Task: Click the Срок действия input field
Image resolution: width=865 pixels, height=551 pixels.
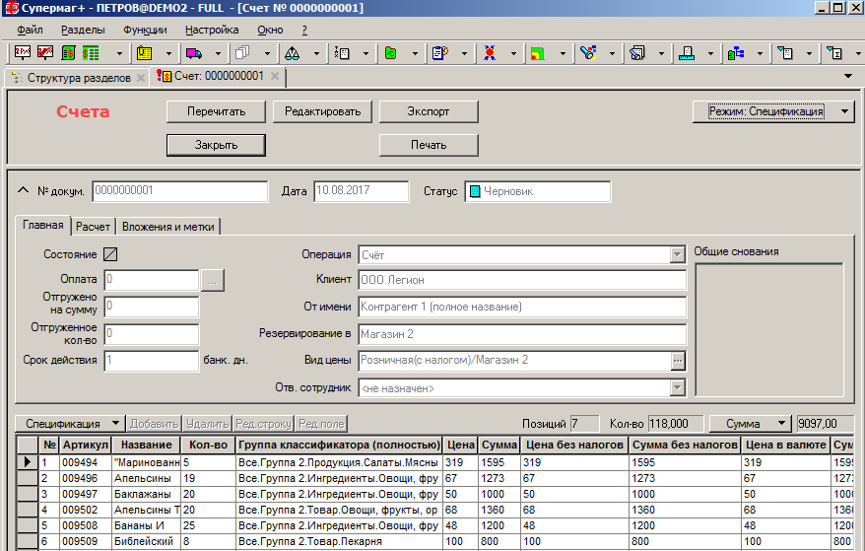Action: pyautogui.click(x=151, y=361)
